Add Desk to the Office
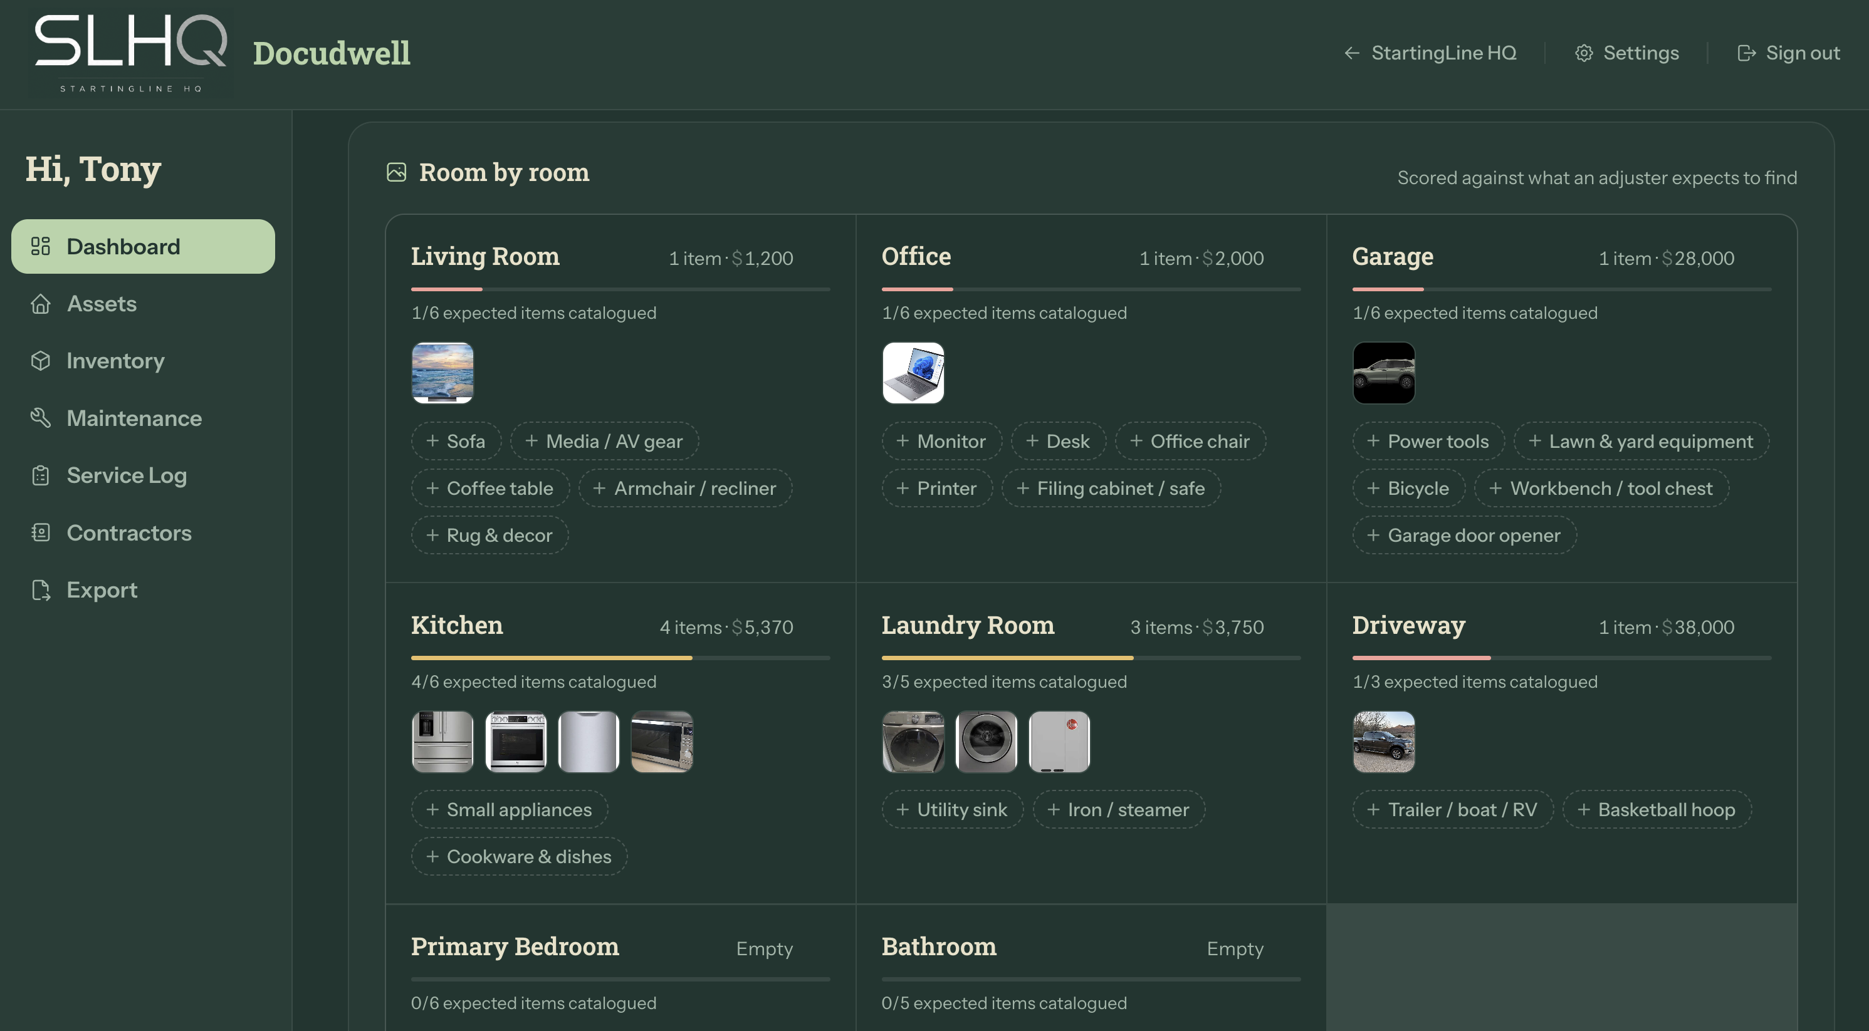Viewport: 1869px width, 1031px height. tap(1059, 441)
